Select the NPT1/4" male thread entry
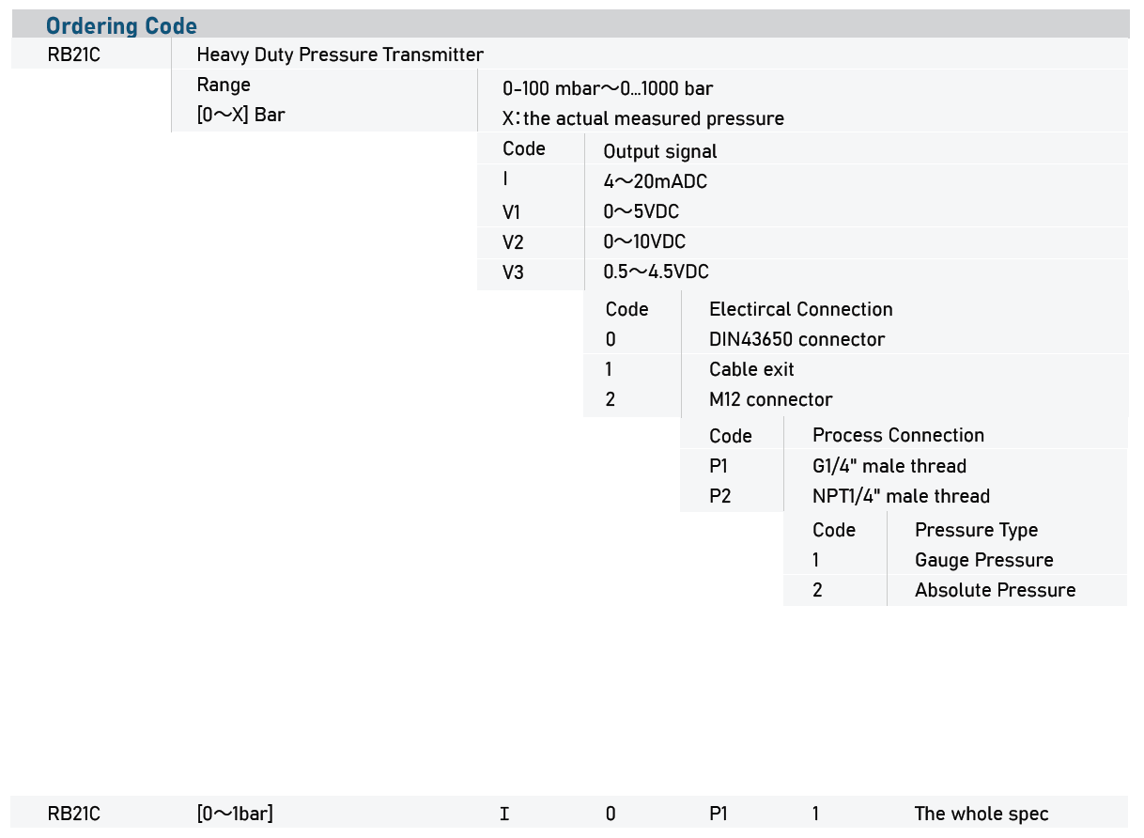 (x=901, y=496)
